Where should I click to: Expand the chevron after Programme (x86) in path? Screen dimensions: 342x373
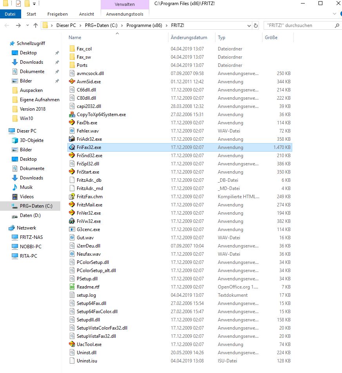(x=166, y=25)
